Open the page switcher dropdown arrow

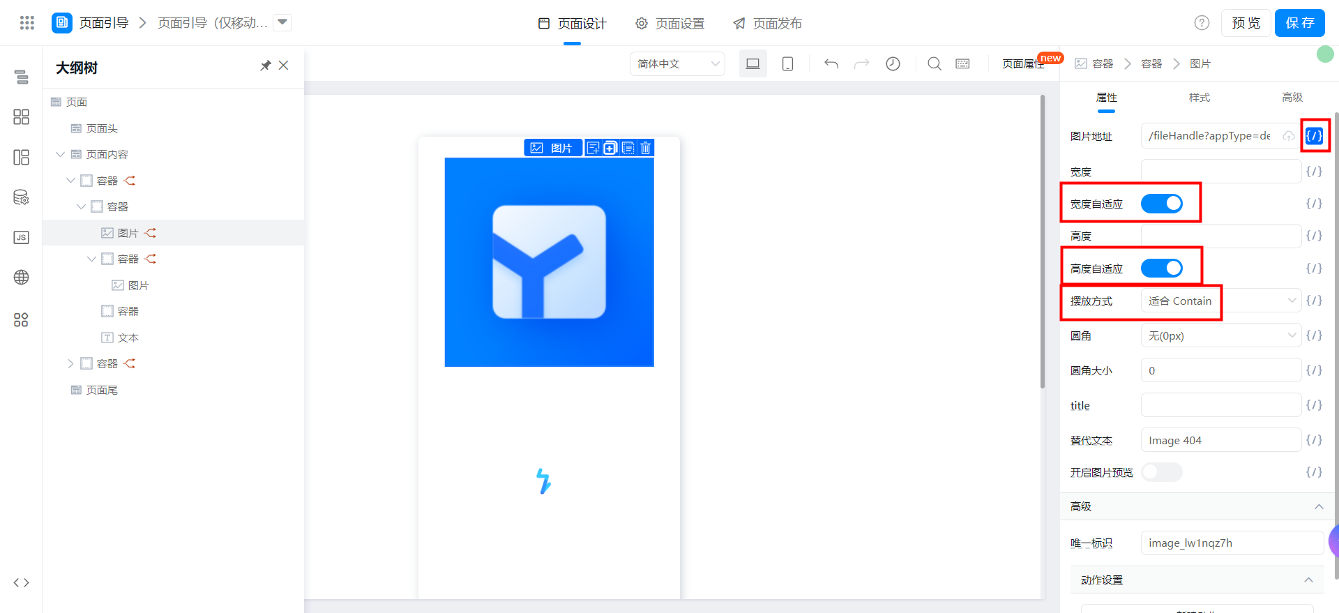coord(282,22)
